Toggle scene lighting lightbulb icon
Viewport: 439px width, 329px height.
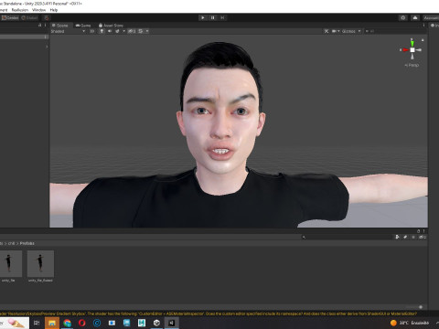point(102,31)
